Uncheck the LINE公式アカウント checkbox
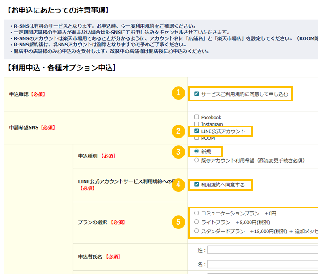Screen dimensions: 318x274 click(196, 131)
